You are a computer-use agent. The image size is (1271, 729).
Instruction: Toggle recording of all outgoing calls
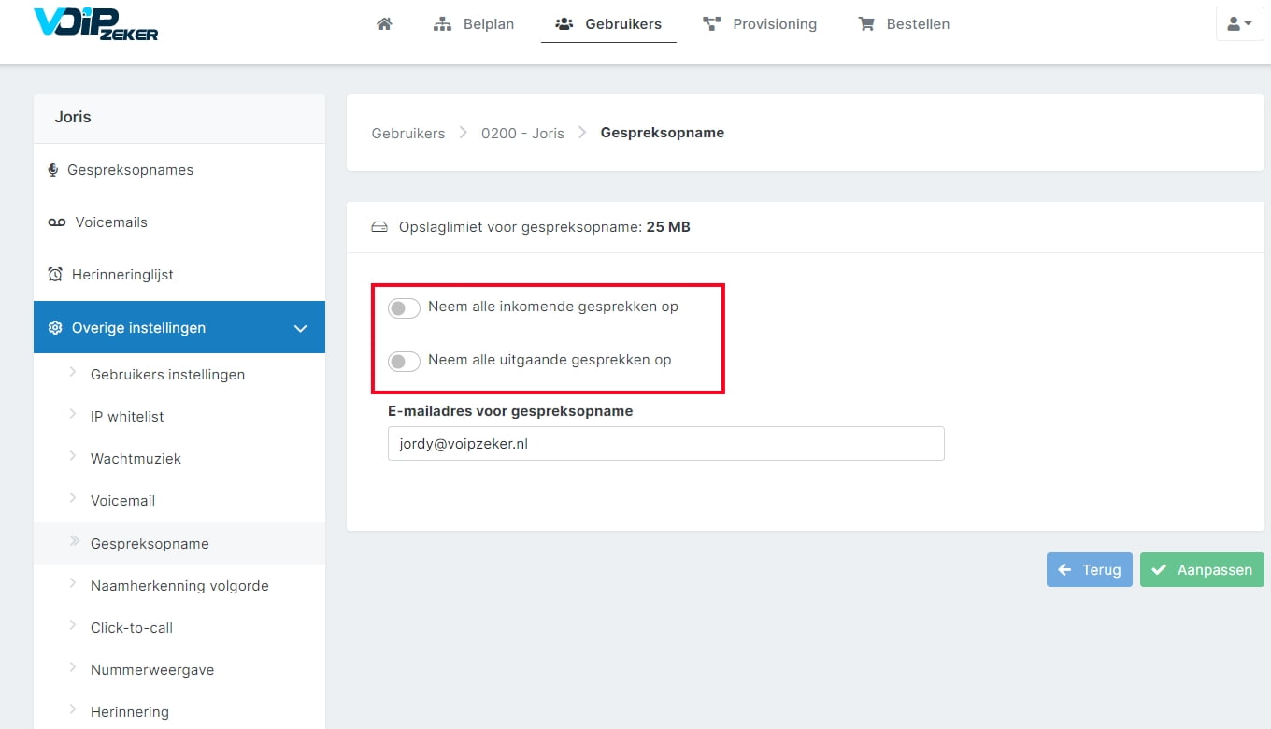pos(404,361)
